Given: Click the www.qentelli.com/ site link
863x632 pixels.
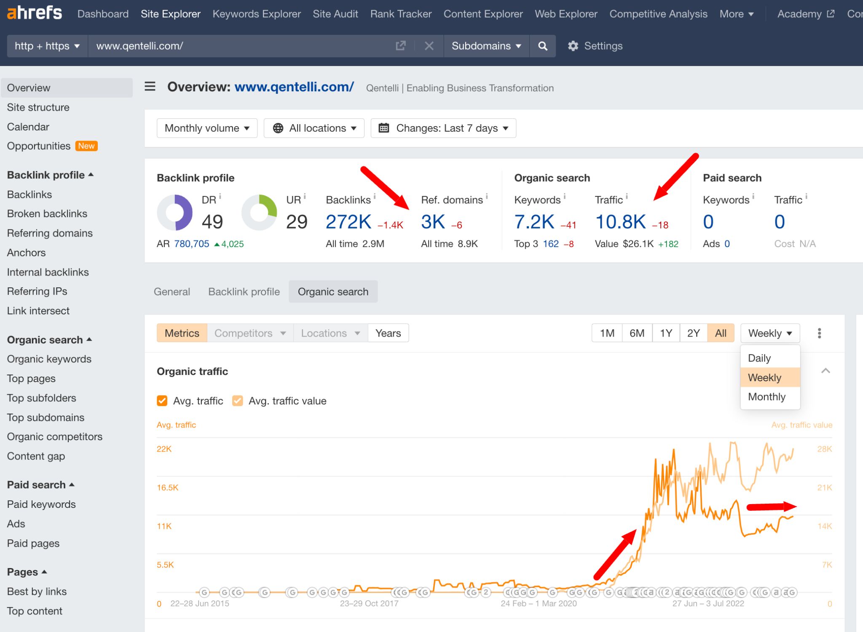Looking at the screenshot, I should pos(295,88).
